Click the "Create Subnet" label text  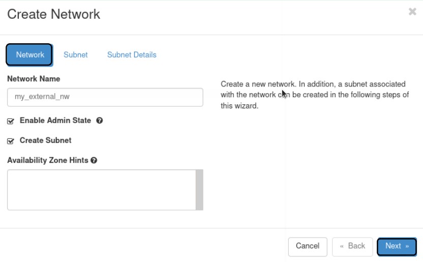[x=45, y=140]
